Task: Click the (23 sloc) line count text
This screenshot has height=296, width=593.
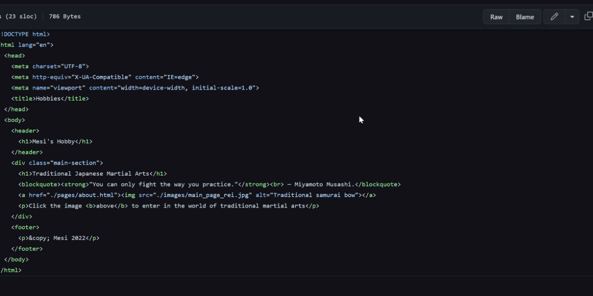Action: click(x=19, y=16)
